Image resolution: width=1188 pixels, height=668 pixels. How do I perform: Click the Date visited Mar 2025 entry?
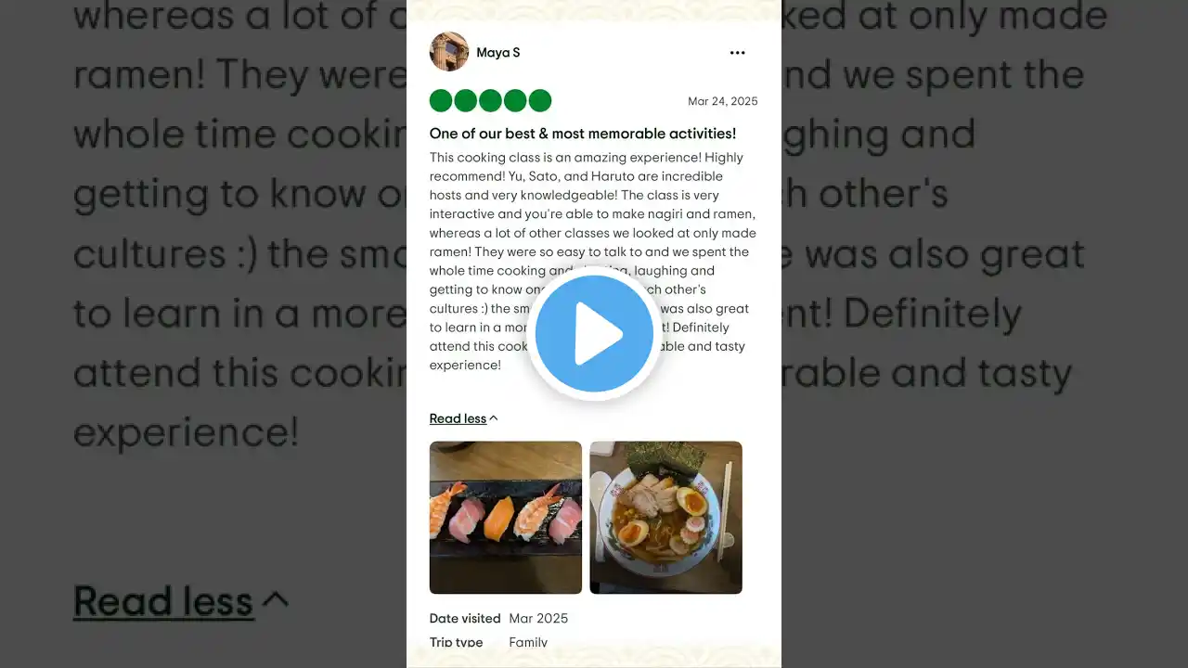pos(498,619)
